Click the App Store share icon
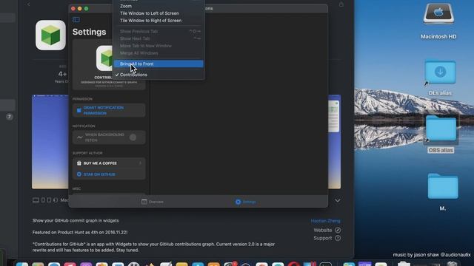 pos(341,4)
